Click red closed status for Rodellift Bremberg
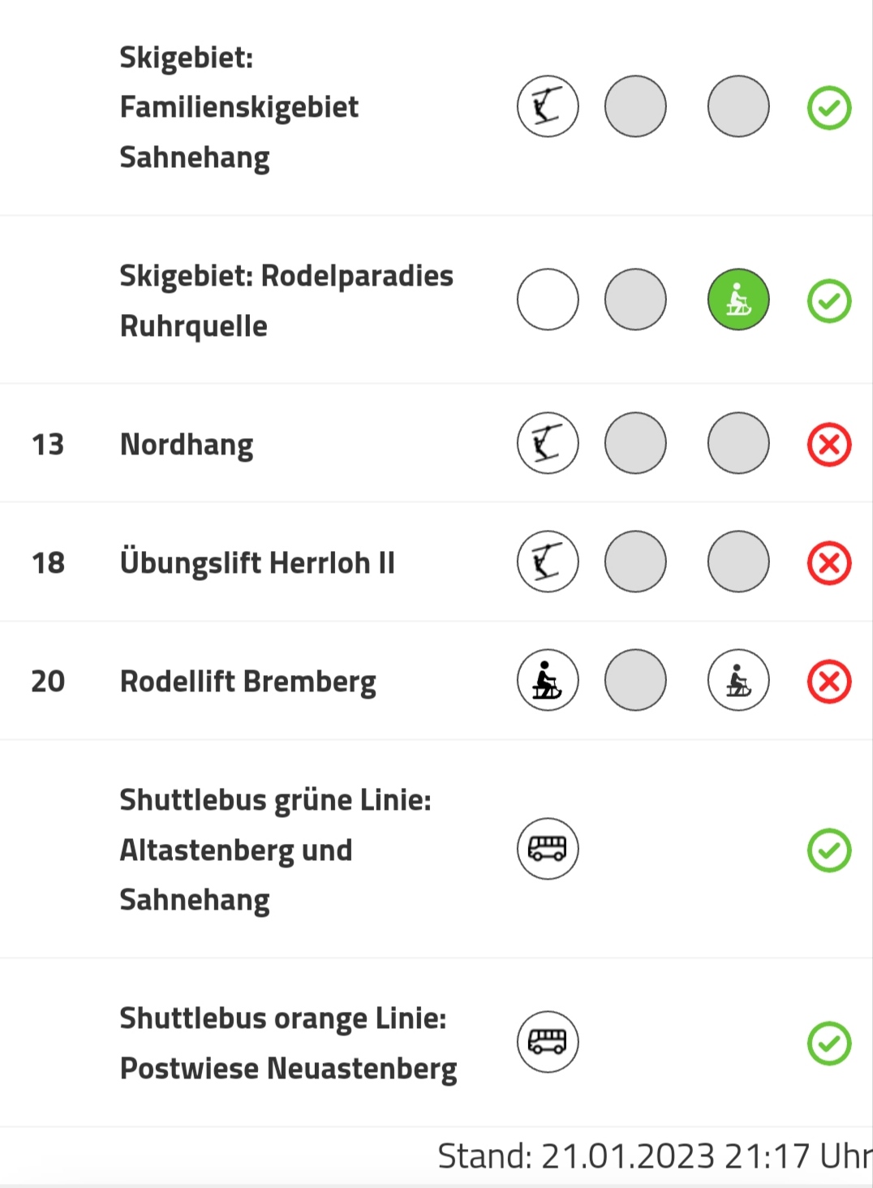873x1188 pixels. 829,682
